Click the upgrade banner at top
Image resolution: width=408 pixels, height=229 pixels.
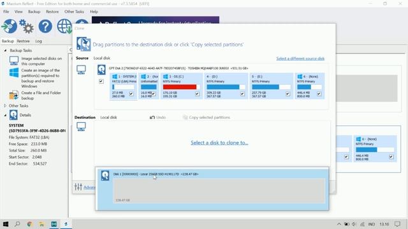(156, 20)
